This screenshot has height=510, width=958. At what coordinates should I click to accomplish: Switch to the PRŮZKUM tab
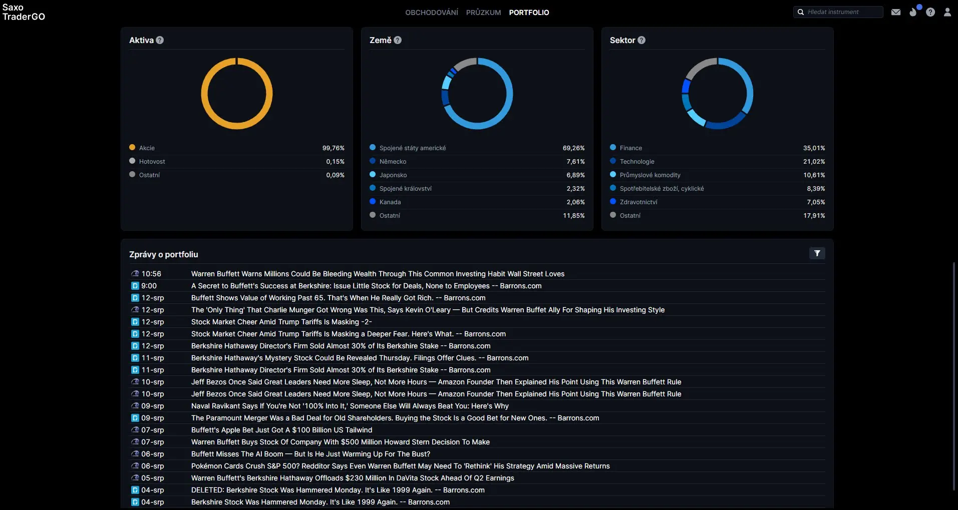pyautogui.click(x=483, y=13)
